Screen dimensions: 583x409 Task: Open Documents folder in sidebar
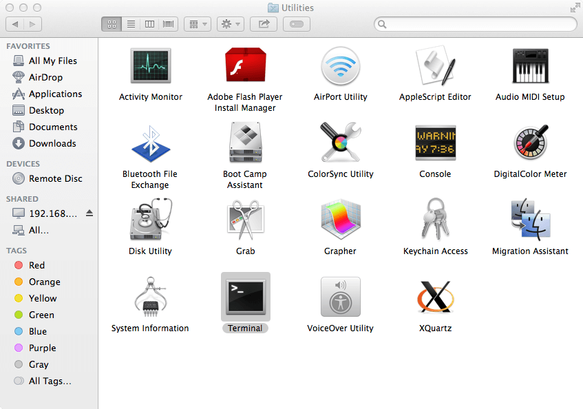click(x=49, y=127)
